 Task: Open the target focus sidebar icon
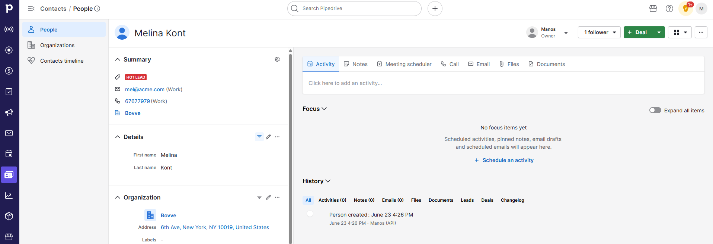(9, 50)
